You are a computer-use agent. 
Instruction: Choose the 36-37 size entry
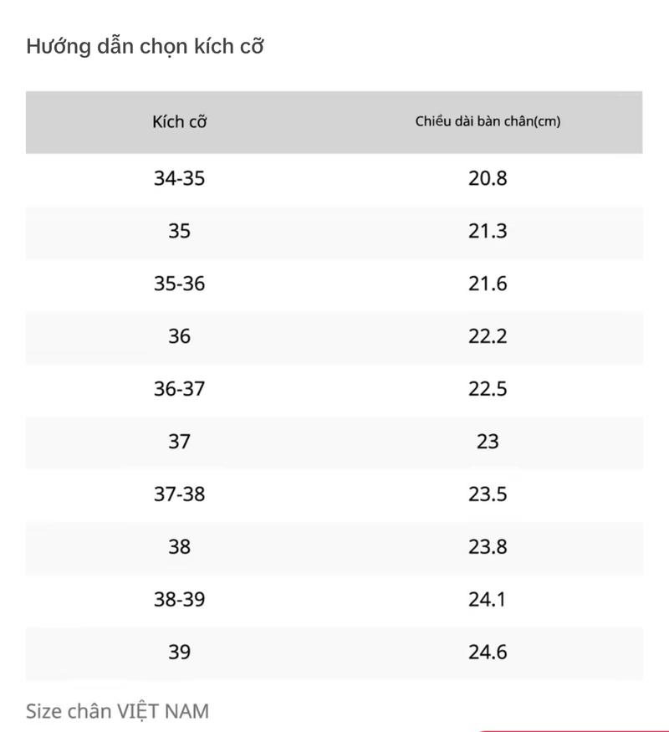click(180, 389)
